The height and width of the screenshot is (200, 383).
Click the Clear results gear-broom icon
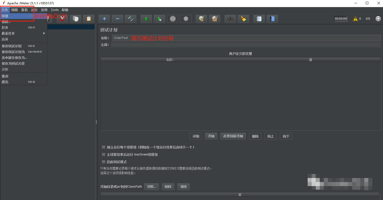click(x=201, y=19)
